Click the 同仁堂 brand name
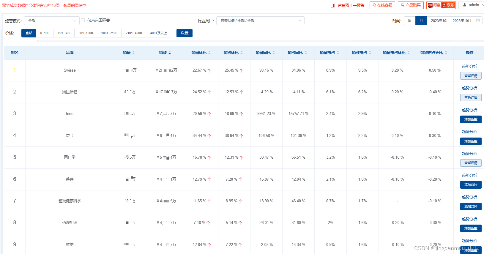Viewport: 484px width, 254px height. point(70,157)
